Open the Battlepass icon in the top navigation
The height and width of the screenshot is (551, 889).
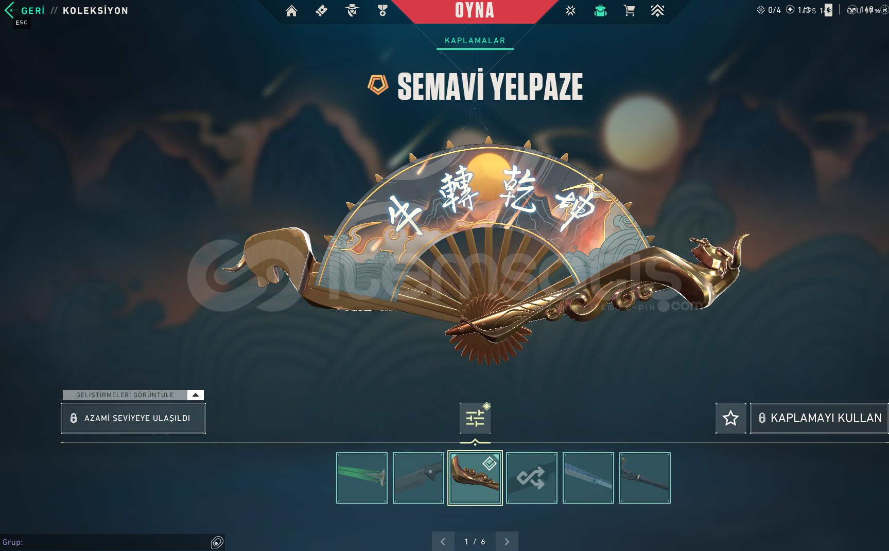[x=321, y=11]
